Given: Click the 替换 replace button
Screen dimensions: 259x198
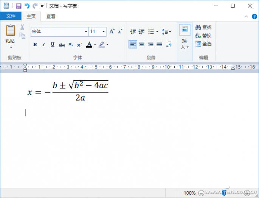Looking at the screenshot, I should (x=203, y=36).
